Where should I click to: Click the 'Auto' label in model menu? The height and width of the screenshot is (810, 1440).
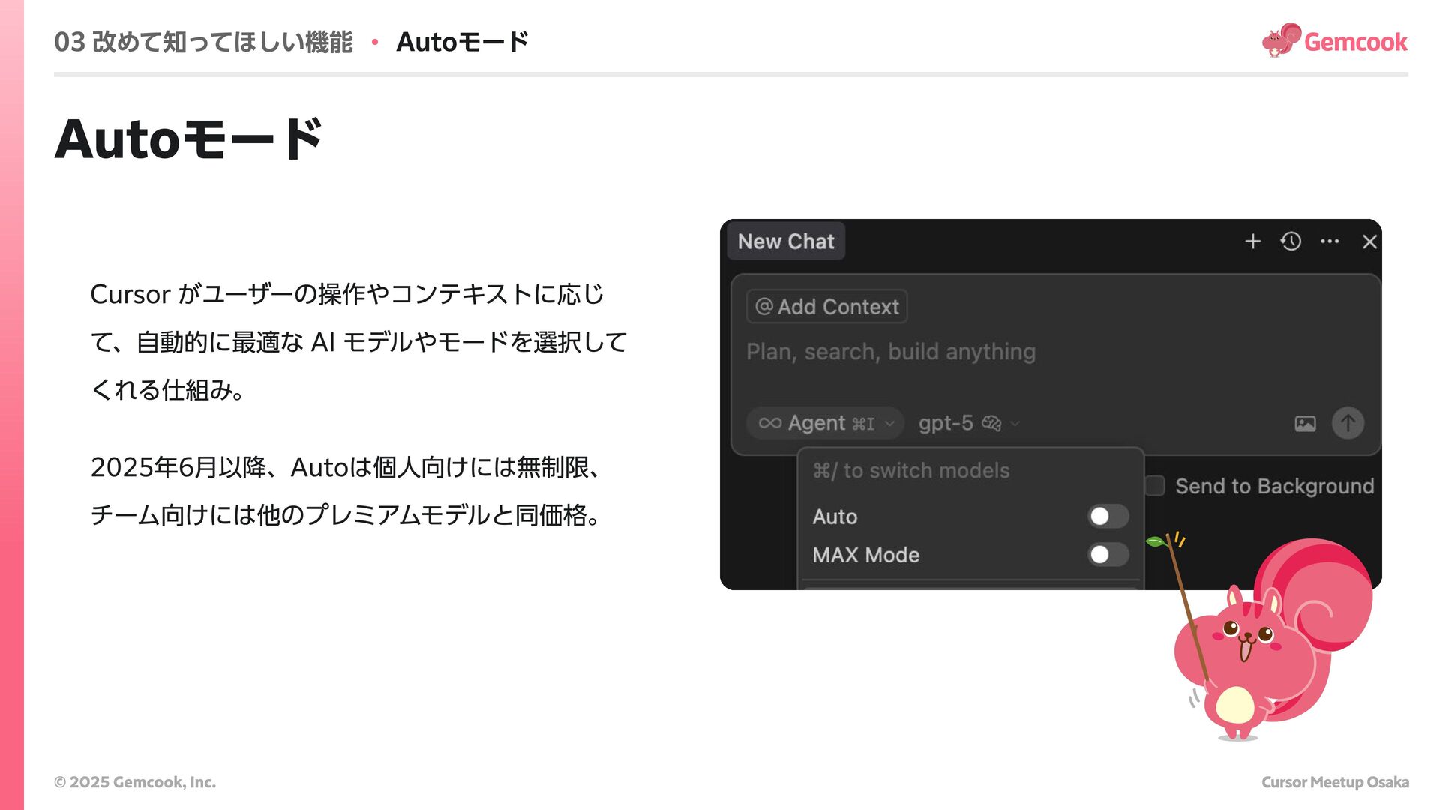pyautogui.click(x=835, y=517)
